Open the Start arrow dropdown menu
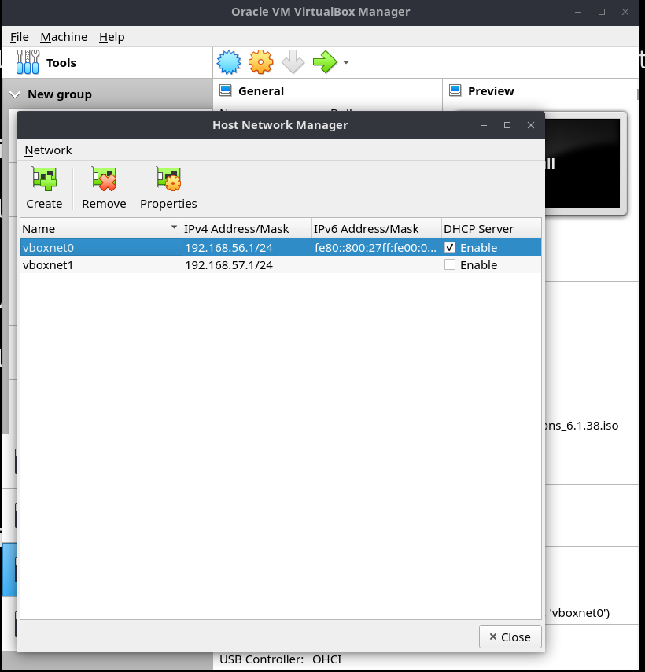The width and height of the screenshot is (645, 672). [346, 63]
